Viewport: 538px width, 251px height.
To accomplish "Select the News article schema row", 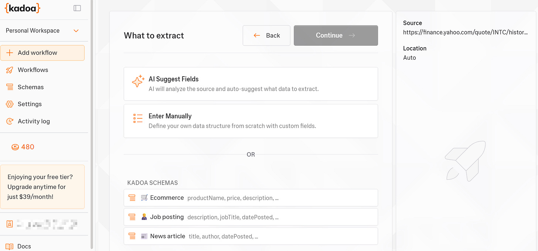I will (x=251, y=236).
